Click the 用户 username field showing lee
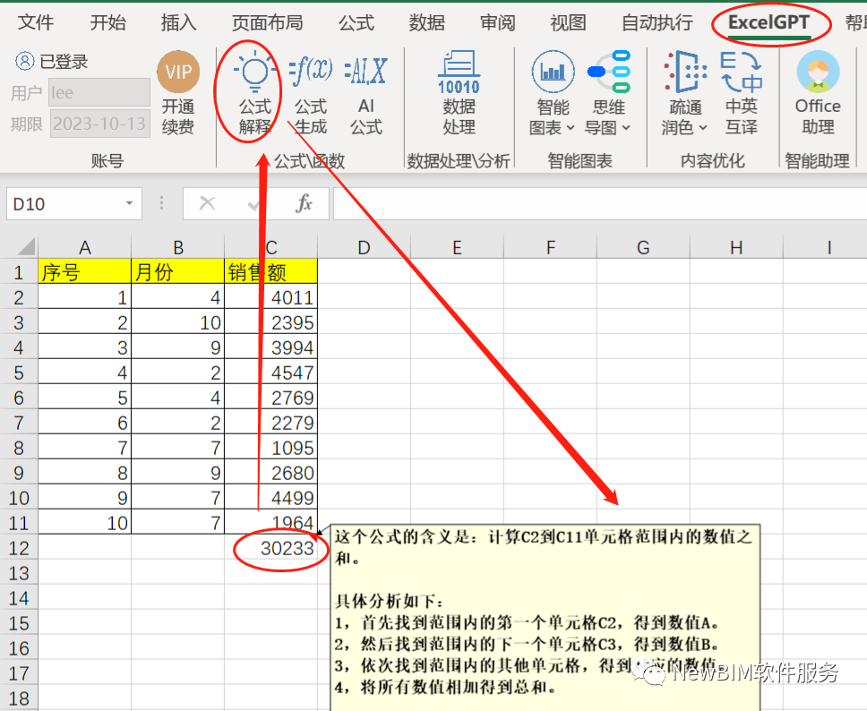Viewport: 867px width, 711px height. pyautogui.click(x=99, y=92)
